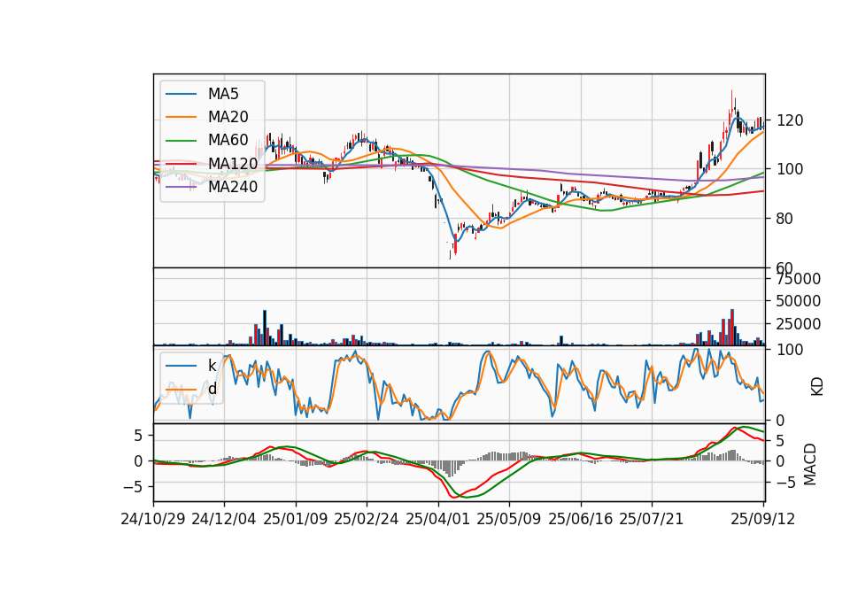
Task: Click the 25000 volume axis label
Action: [799, 324]
